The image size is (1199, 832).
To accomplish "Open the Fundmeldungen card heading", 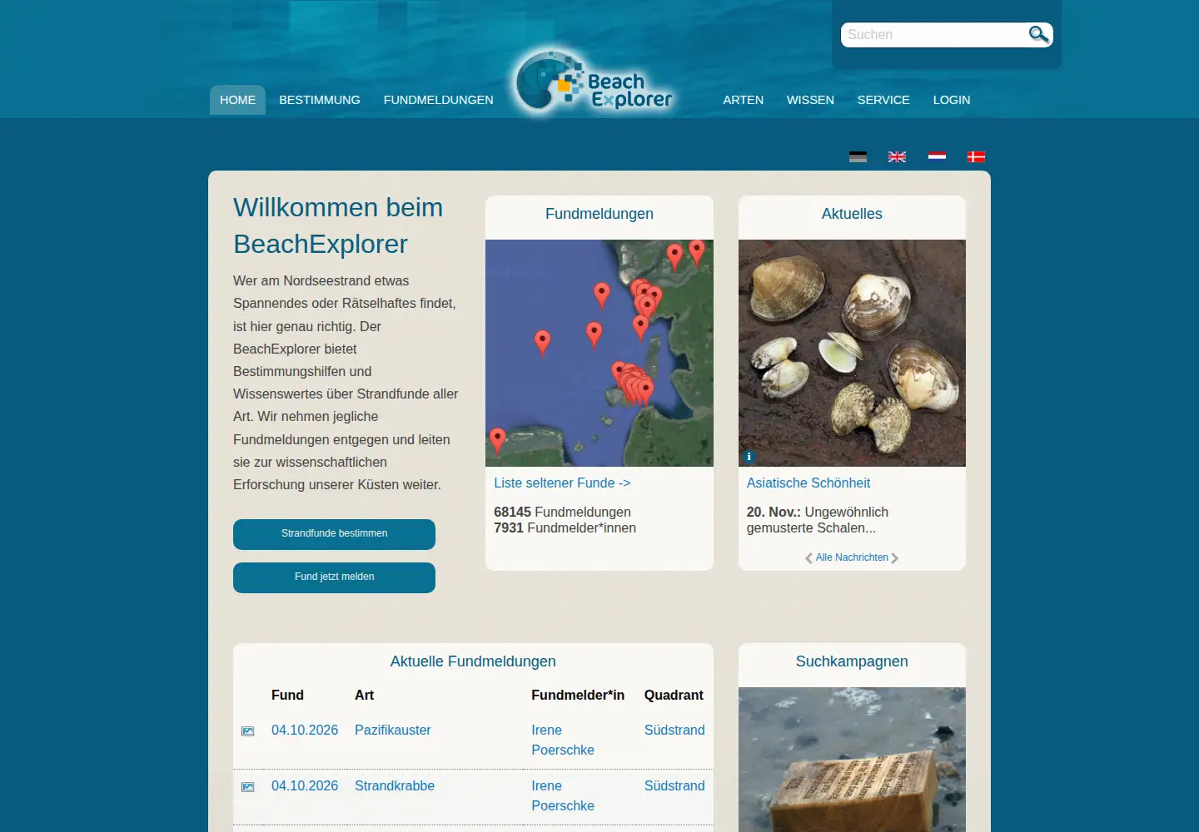I will point(599,214).
